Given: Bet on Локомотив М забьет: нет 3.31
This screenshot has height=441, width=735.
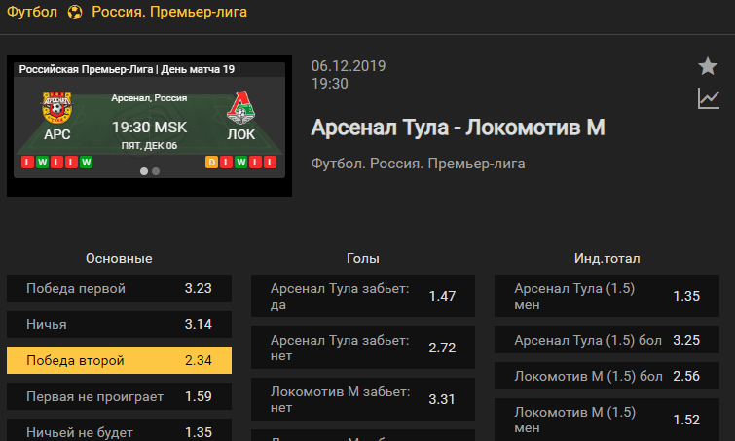Looking at the screenshot, I should [x=363, y=399].
